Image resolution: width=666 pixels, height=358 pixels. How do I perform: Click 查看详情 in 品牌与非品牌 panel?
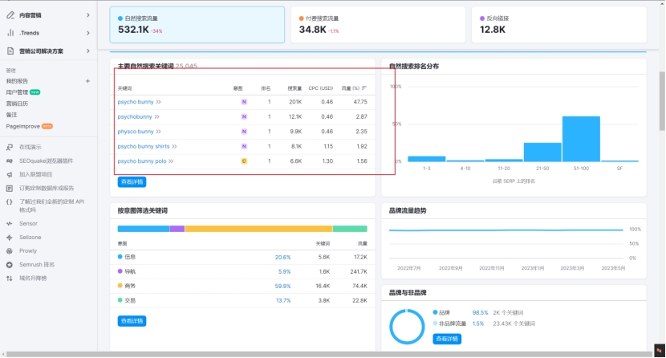coord(446,339)
